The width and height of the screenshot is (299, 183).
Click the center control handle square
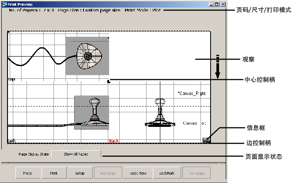109,81
